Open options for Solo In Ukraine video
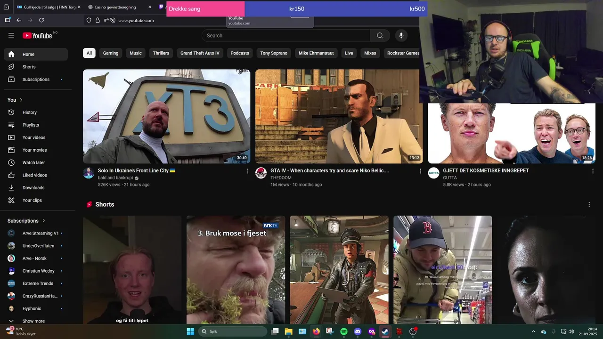Image resolution: width=603 pixels, height=339 pixels. pos(248,171)
